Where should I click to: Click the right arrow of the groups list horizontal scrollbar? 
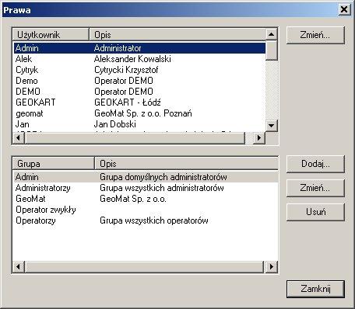click(x=272, y=266)
